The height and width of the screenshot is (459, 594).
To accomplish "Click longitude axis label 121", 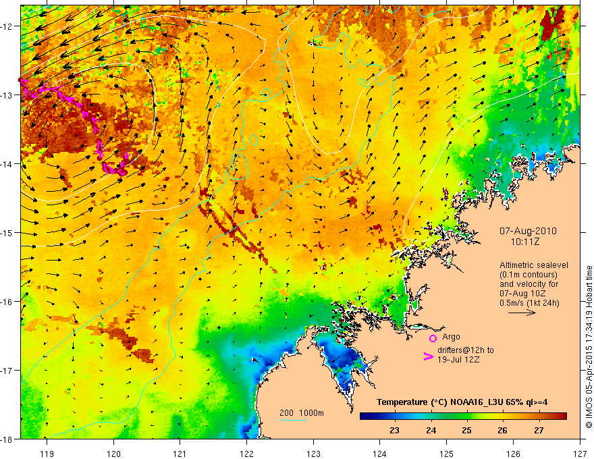I will coord(180,454).
